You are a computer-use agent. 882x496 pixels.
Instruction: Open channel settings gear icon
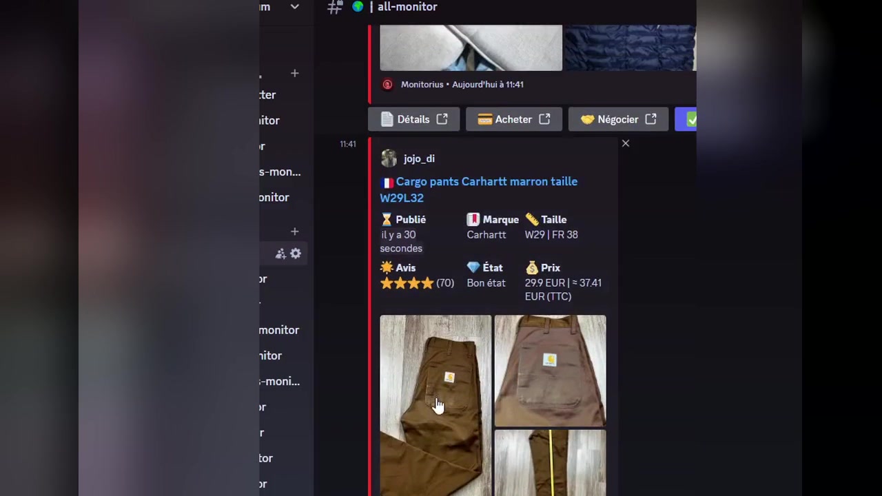[296, 254]
